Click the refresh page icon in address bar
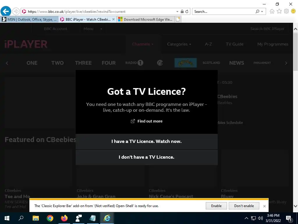Image resolution: width=298 pixels, height=224 pixels. 187,11
